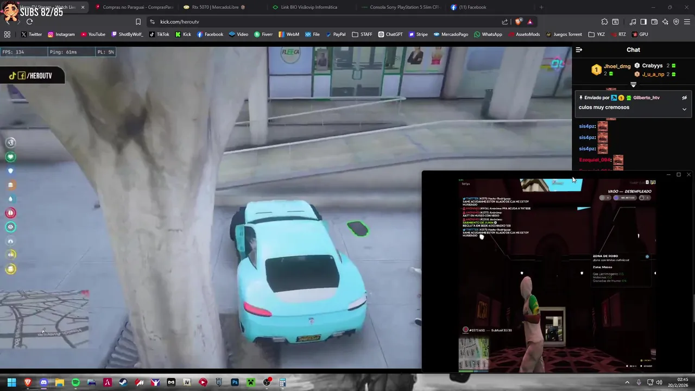Image resolution: width=695 pixels, height=391 pixels.
Task: Switch to Consola Sony PlayStation 5 tab
Action: pyautogui.click(x=400, y=7)
